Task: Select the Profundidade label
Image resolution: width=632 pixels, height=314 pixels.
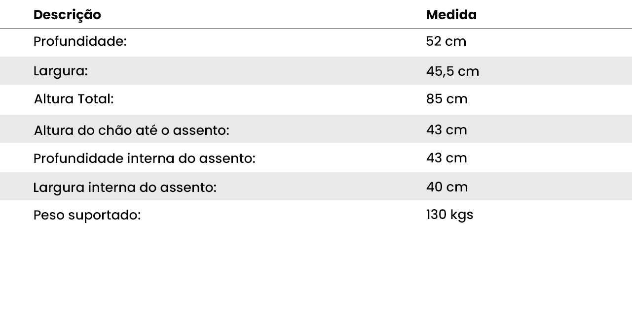Action: point(80,42)
